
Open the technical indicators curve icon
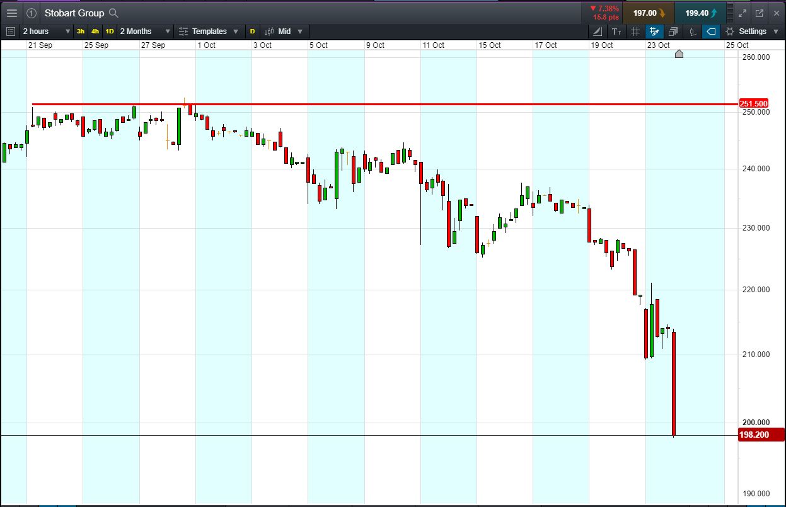(598, 31)
